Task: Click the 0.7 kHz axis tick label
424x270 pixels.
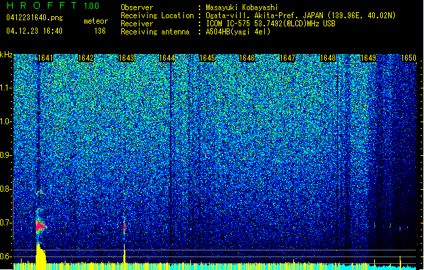Action: (x=5, y=223)
